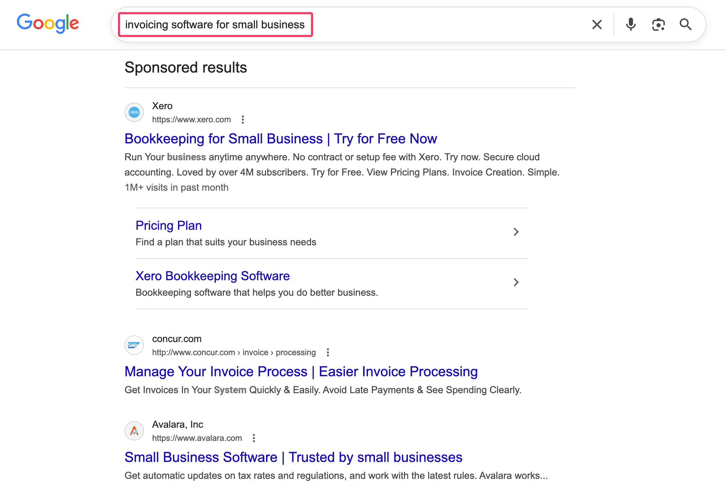Activate voice search with the microphone

(x=630, y=24)
